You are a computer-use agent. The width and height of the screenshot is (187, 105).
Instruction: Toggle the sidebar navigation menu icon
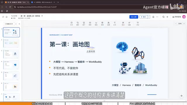pyautogui.click(x=3, y=17)
